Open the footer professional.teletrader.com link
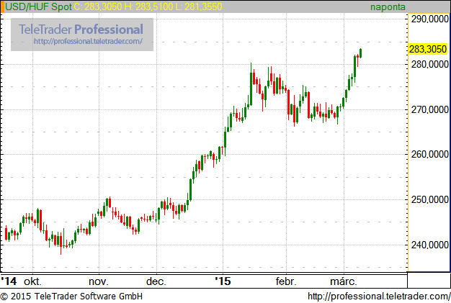451x303 pixels. (x=379, y=297)
